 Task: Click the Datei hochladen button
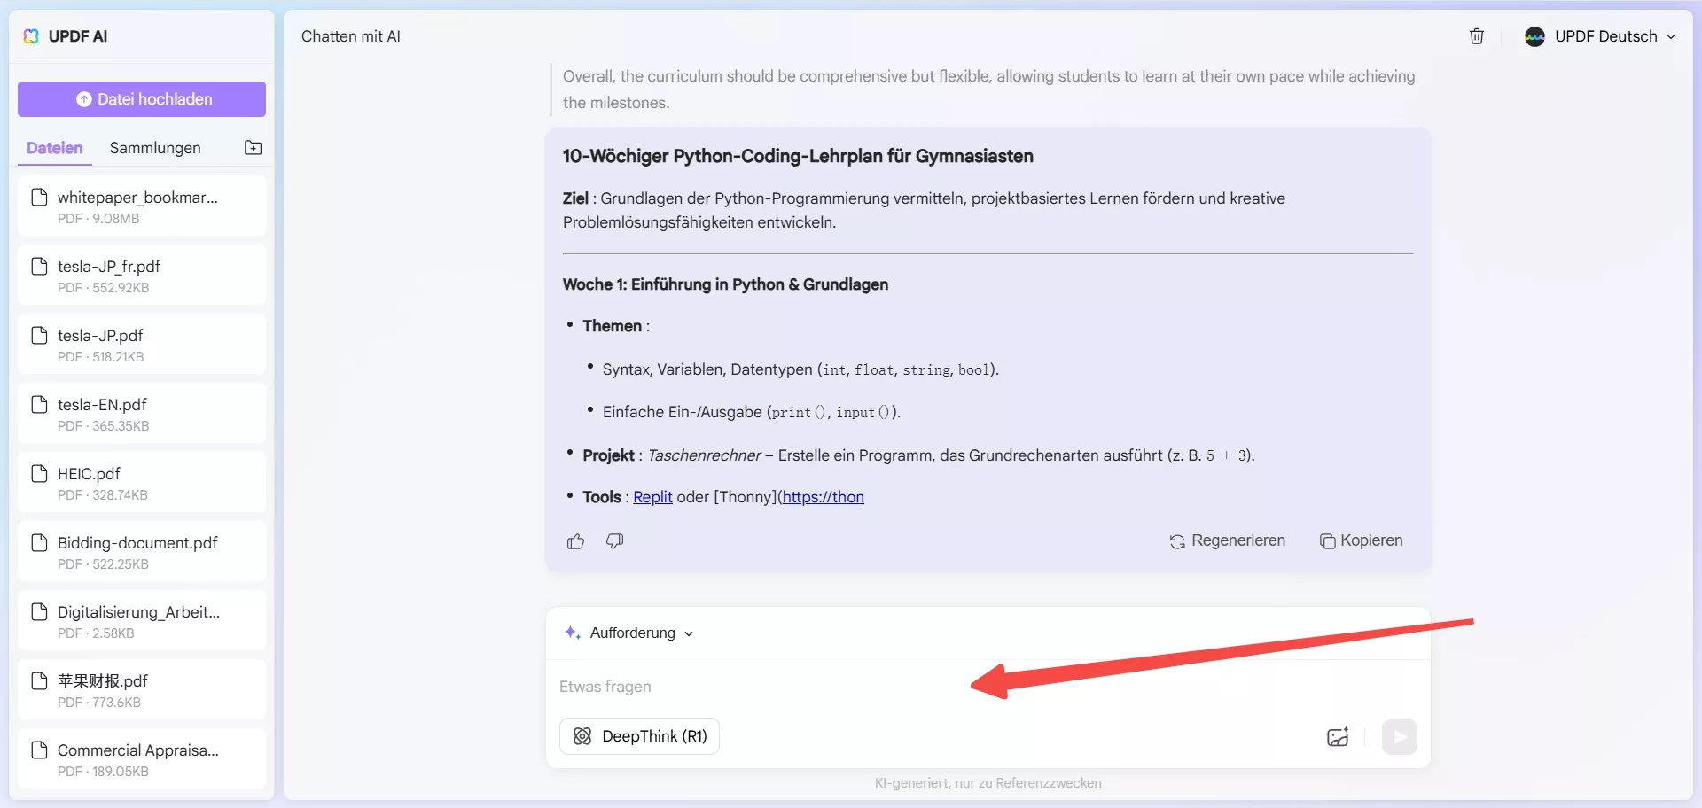pos(142,99)
